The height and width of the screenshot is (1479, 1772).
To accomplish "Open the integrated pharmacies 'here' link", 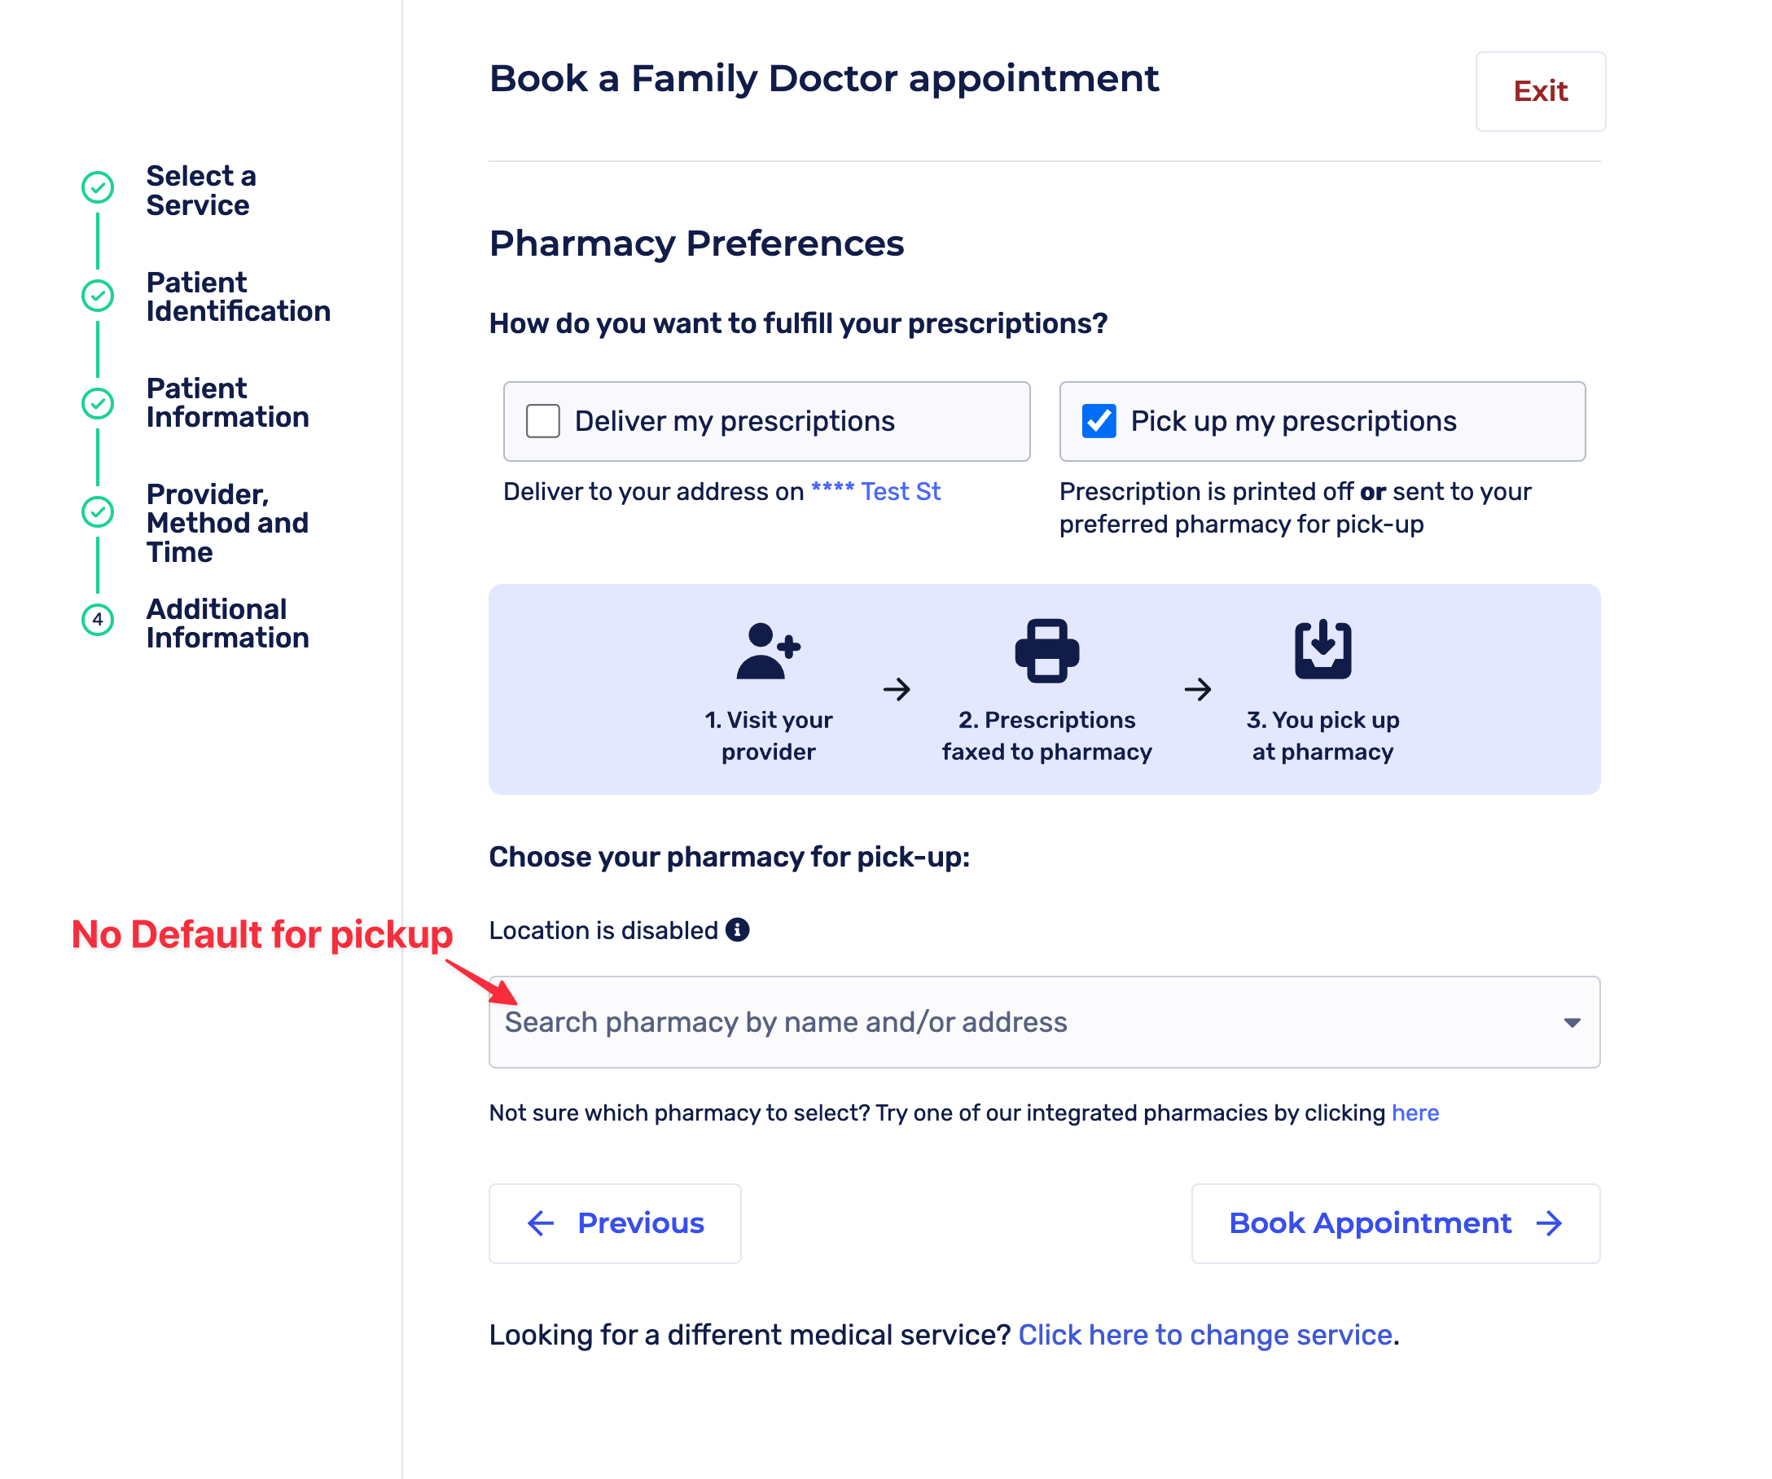I will click(1415, 1113).
